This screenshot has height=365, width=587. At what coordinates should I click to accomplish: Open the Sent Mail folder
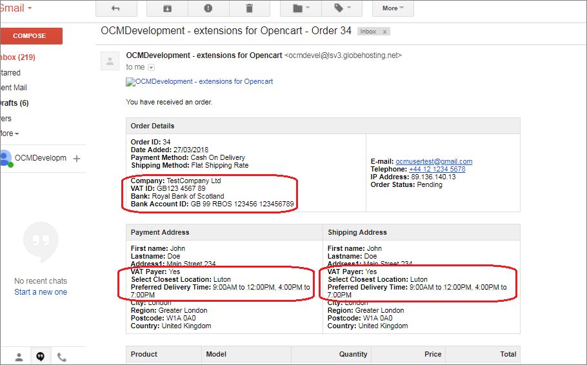click(14, 88)
